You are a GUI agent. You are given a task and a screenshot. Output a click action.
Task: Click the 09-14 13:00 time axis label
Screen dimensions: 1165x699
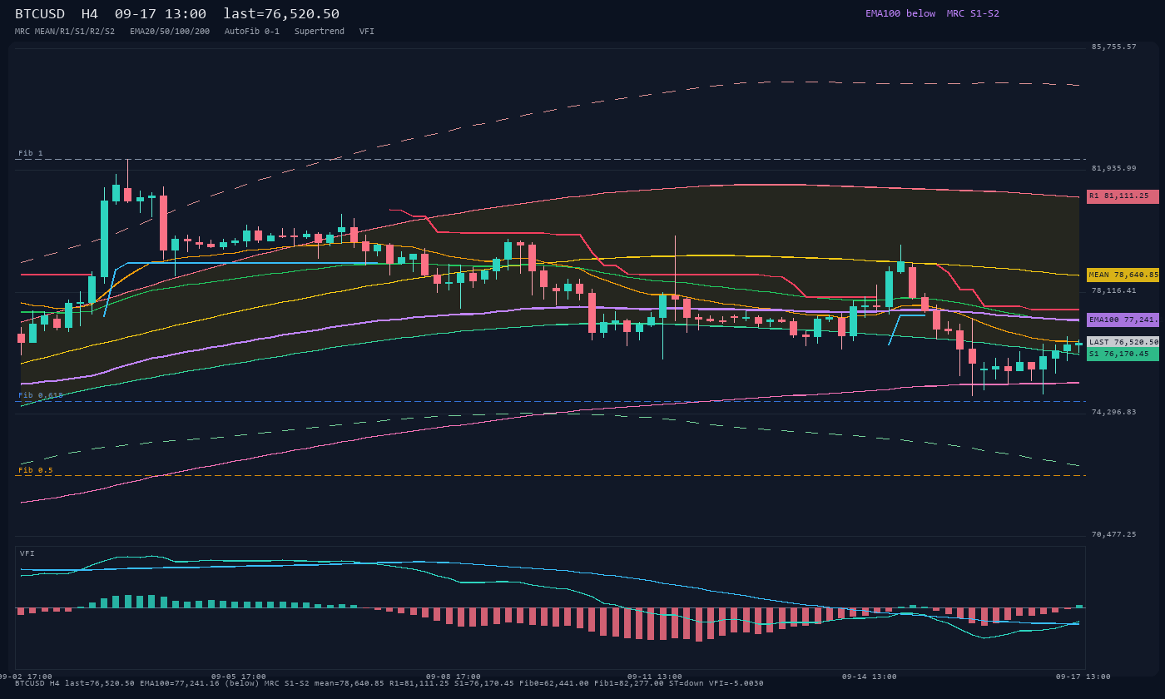[870, 677]
